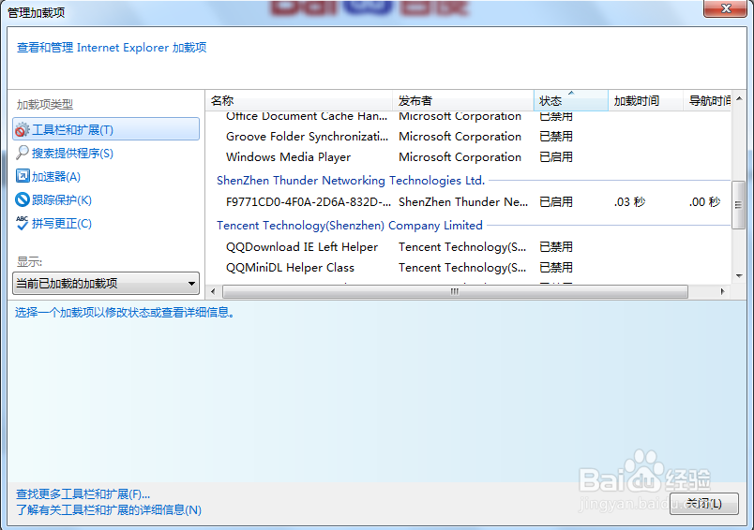Click Tencent Technology(Shenzhen) Company Limited group header
Viewport: 754px width, 530px height.
[x=350, y=226]
